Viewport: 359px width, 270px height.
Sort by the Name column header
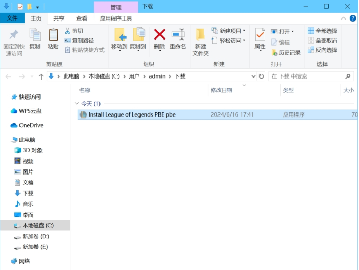coord(85,90)
